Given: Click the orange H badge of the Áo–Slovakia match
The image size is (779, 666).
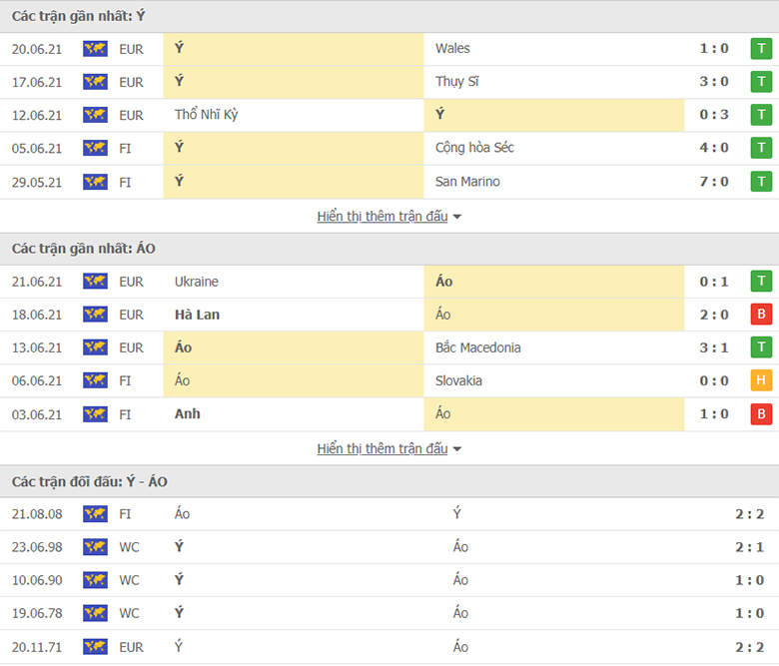Looking at the screenshot, I should pos(762,381).
